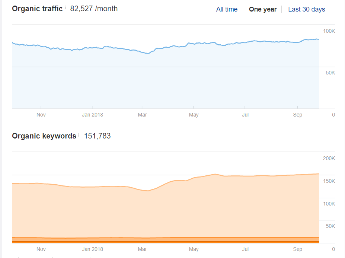Click 150K label on keywords chart
The image size is (345, 258).
click(329, 181)
